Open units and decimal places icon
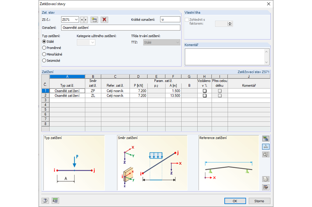This screenshot has width=312, height=207. (x=55, y=200)
